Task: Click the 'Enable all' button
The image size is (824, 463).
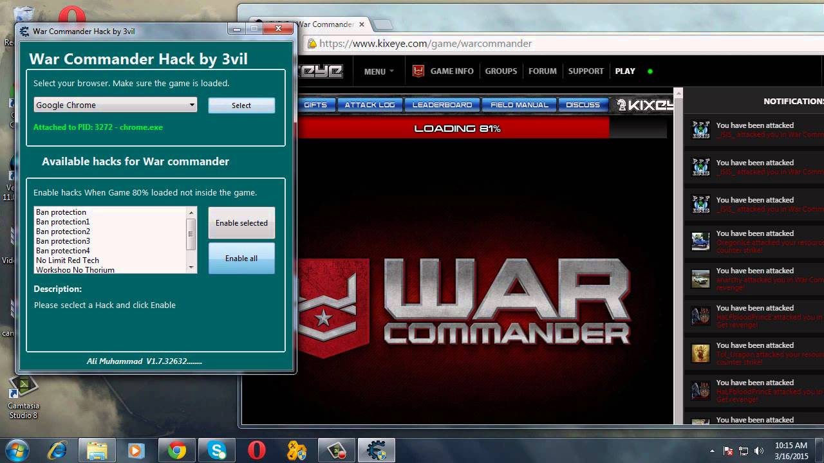Action: [241, 259]
